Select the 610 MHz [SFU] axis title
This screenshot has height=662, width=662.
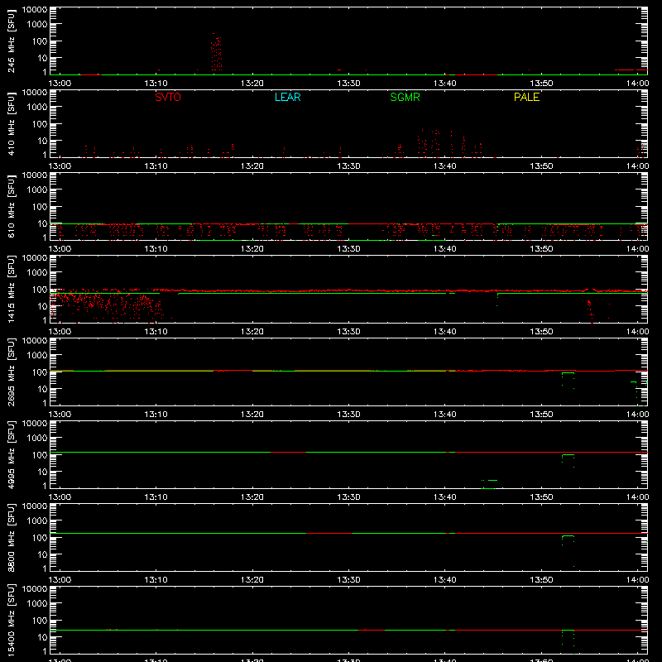(11, 206)
